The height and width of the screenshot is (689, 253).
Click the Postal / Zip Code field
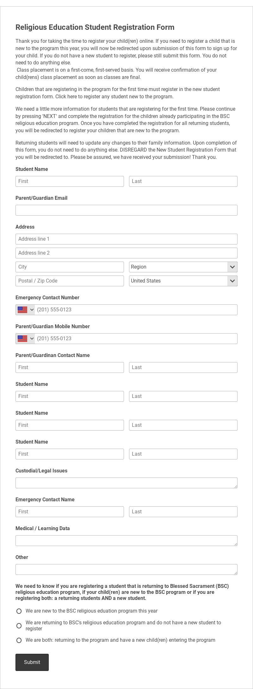(x=70, y=281)
